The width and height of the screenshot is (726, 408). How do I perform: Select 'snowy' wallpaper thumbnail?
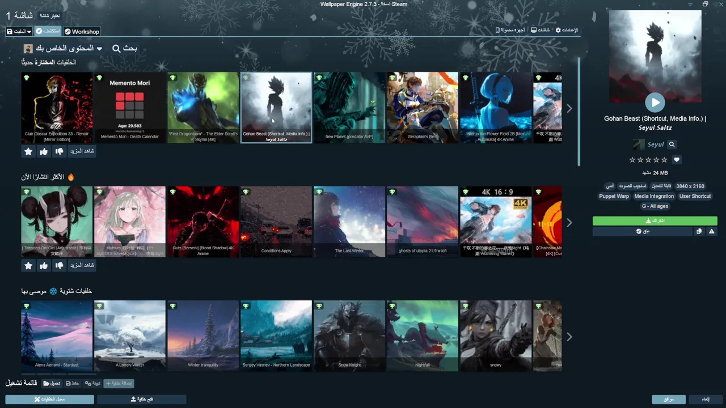496,336
